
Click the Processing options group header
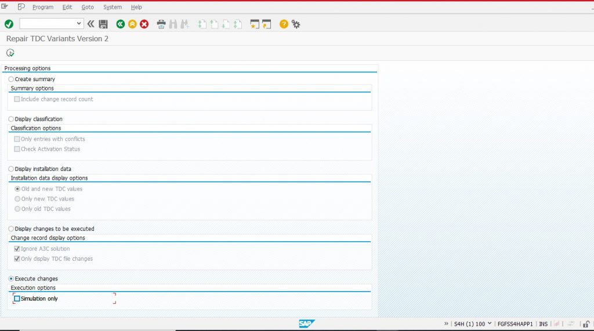27,68
